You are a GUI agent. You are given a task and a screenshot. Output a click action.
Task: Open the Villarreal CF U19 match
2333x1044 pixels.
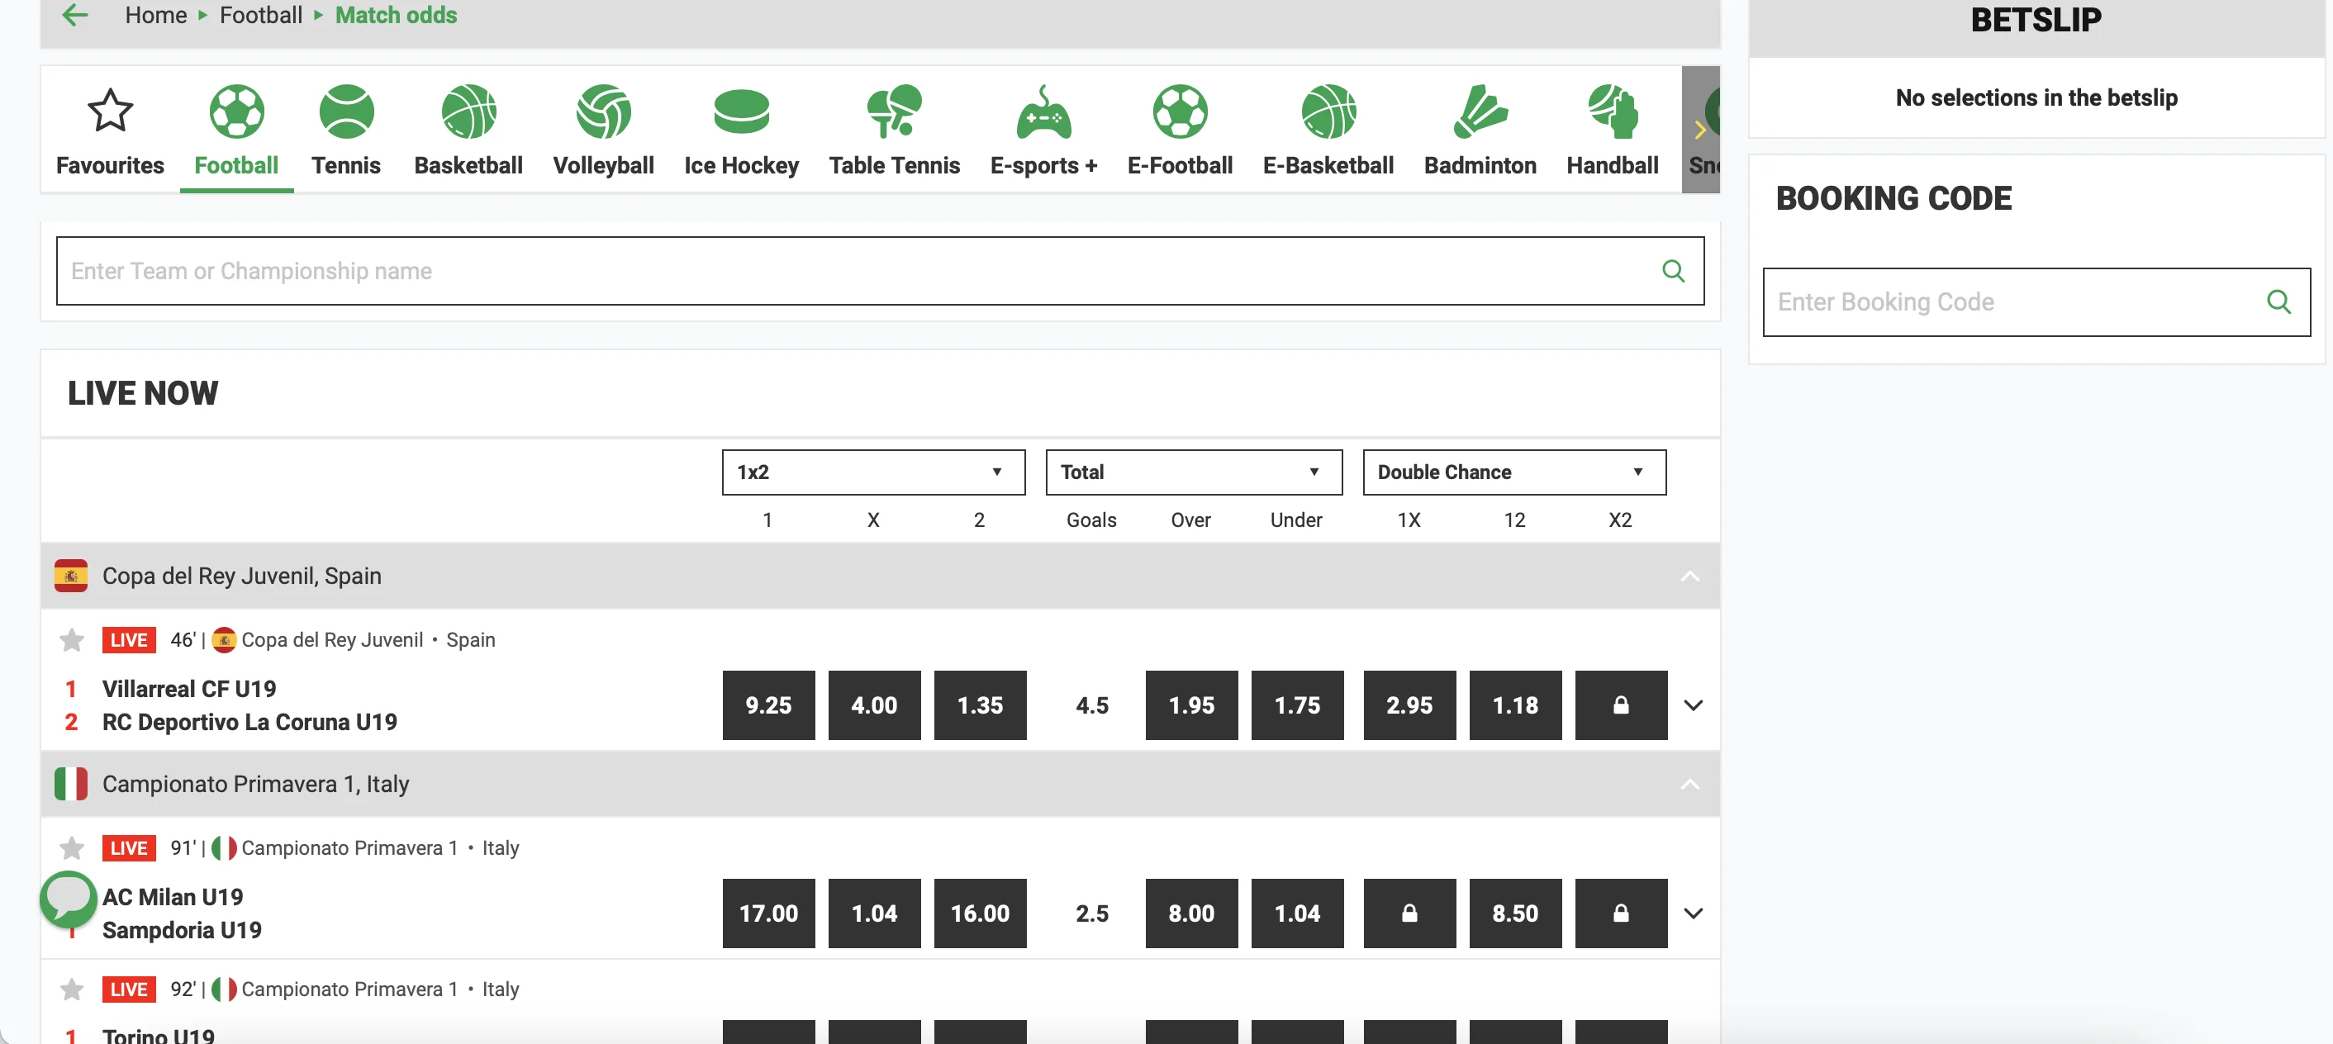pos(188,688)
